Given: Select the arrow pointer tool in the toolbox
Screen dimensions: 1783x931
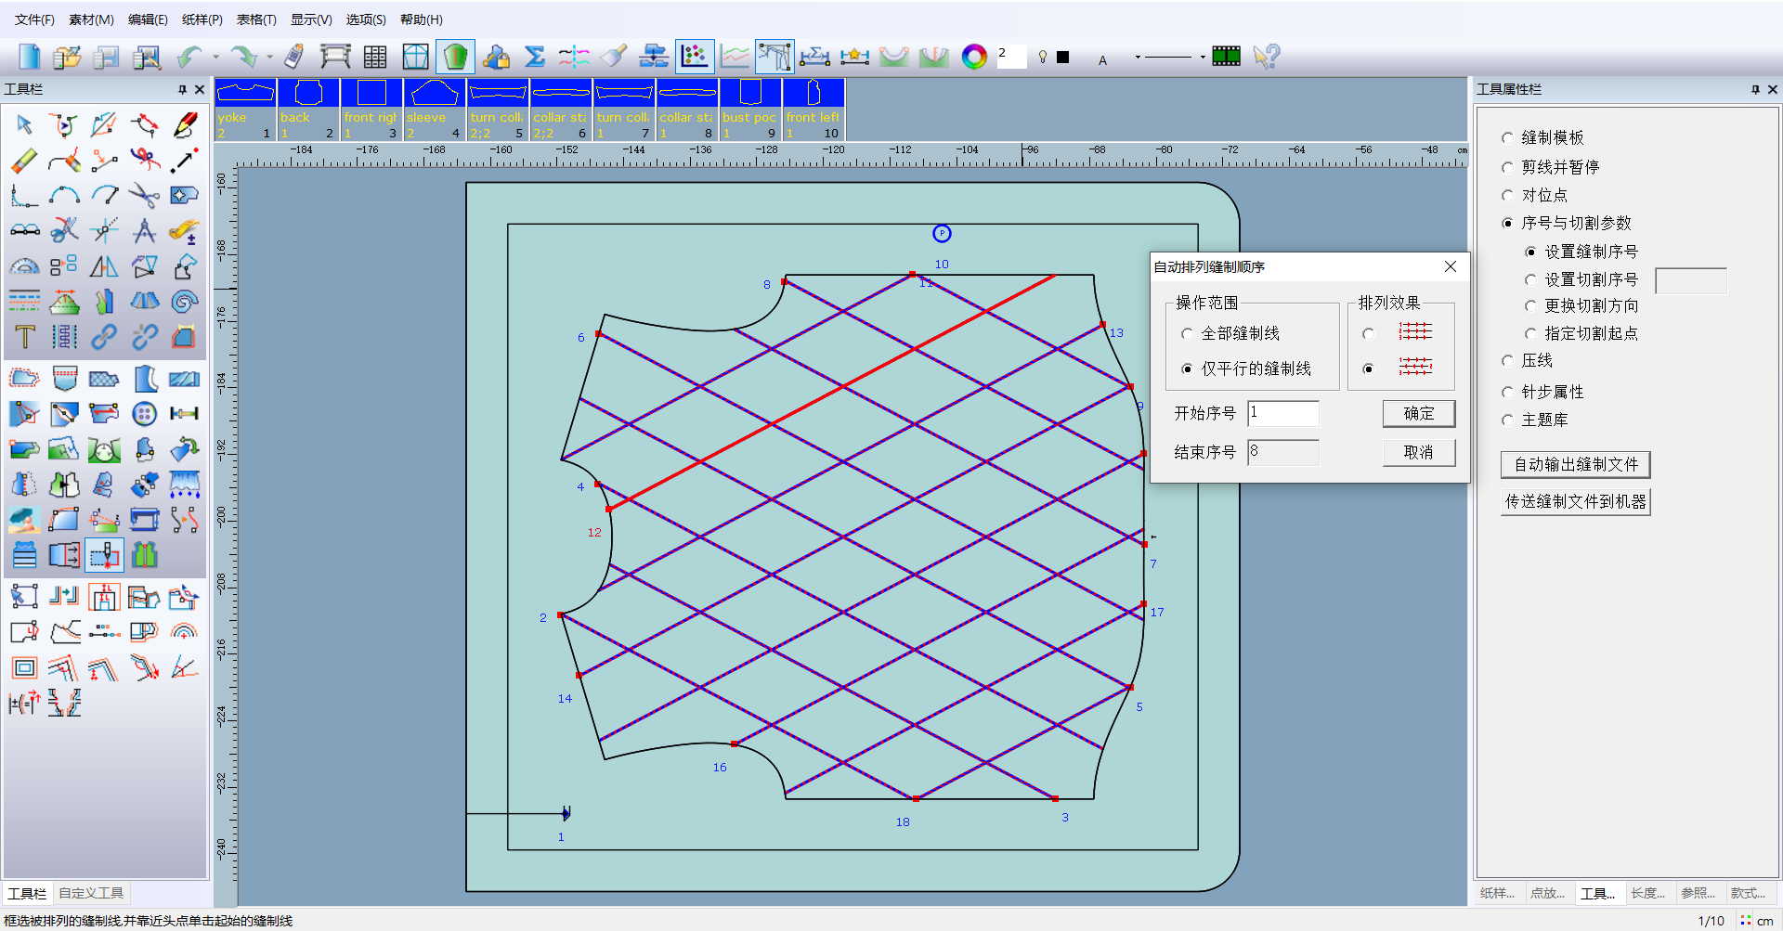Looking at the screenshot, I should tap(24, 124).
